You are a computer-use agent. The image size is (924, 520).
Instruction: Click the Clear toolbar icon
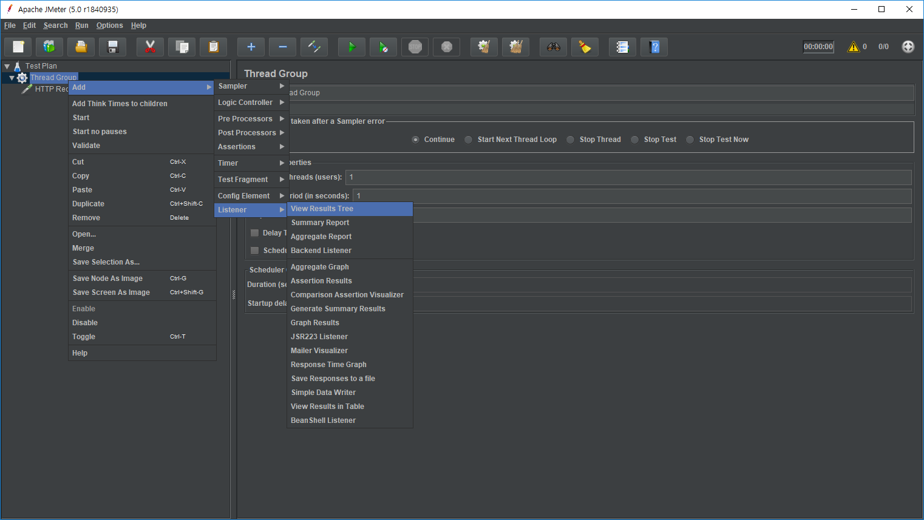(x=484, y=47)
